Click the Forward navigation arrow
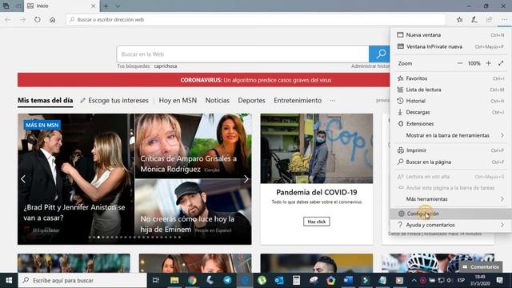 22,19
